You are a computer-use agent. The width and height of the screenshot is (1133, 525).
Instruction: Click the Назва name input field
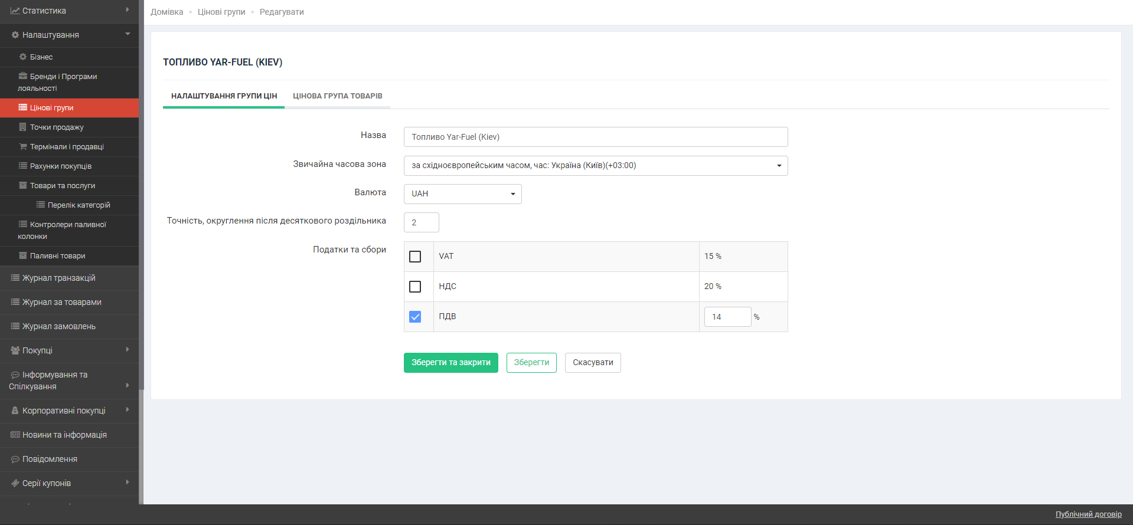(595, 137)
